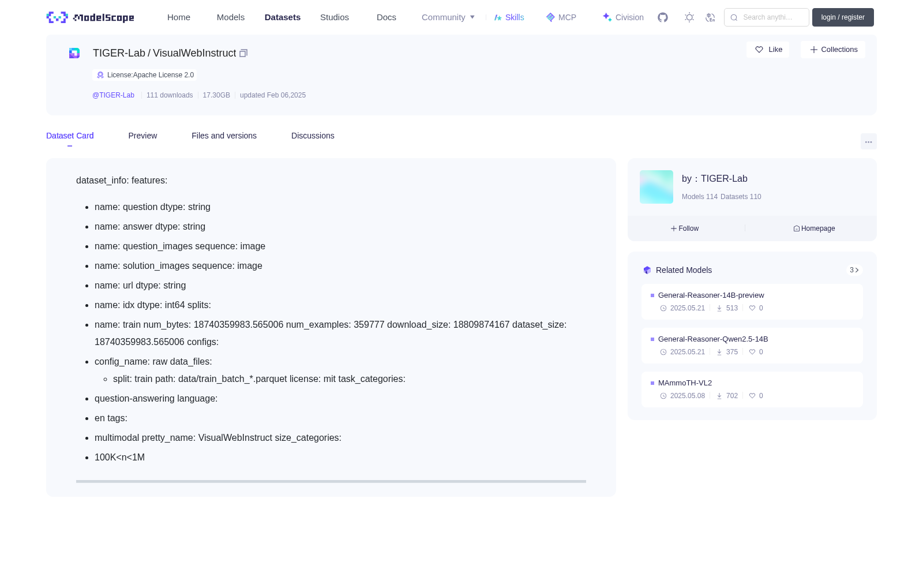Open the three-dot more options menu
The width and height of the screenshot is (923, 577).
click(x=868, y=142)
